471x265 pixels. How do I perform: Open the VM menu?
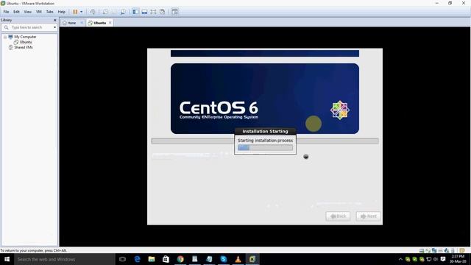(39, 12)
